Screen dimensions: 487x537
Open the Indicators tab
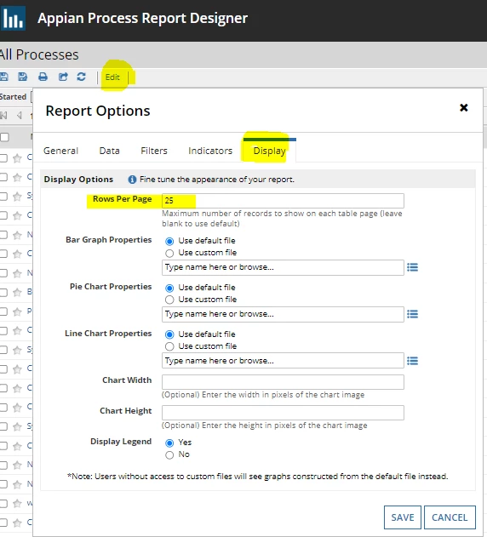[210, 151]
